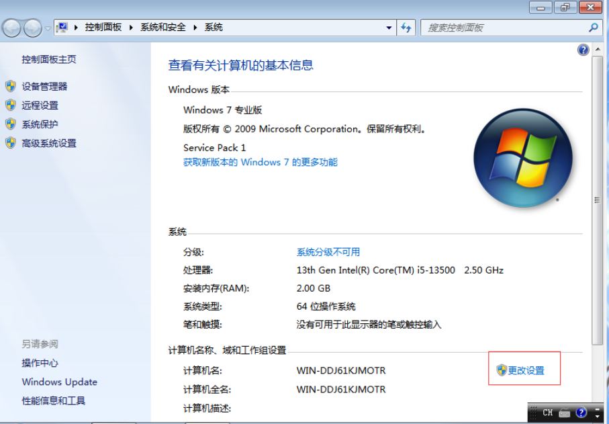Viewport: 609px width, 424px height.
Task: Expand the arrow before 控制面板 in the address bar
Action: [x=76, y=28]
